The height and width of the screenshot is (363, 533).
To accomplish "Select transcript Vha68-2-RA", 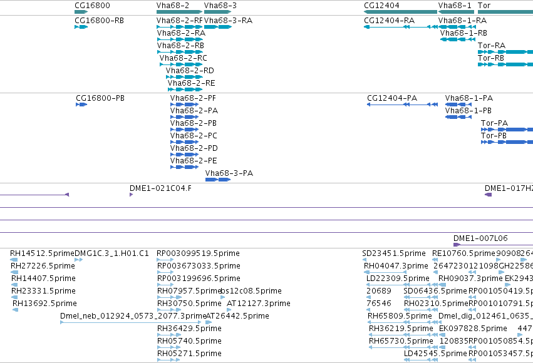I will [x=181, y=33].
